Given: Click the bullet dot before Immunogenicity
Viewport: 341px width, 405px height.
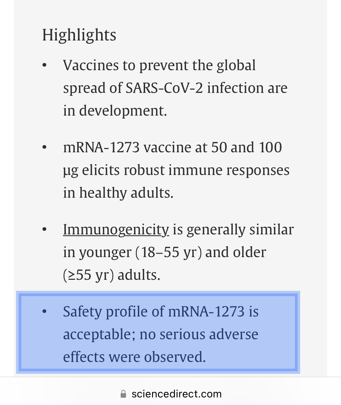Looking at the screenshot, I should [x=44, y=229].
